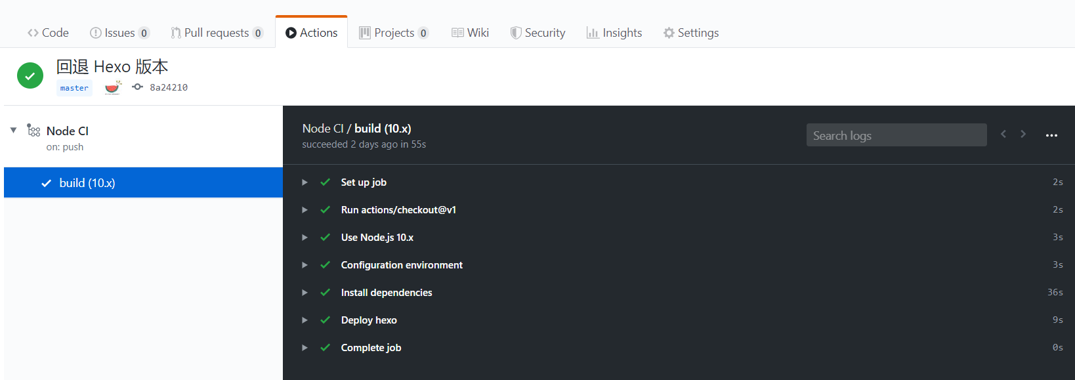Image resolution: width=1075 pixels, height=380 pixels.
Task: Click the committer avatar icon
Action: [113, 87]
